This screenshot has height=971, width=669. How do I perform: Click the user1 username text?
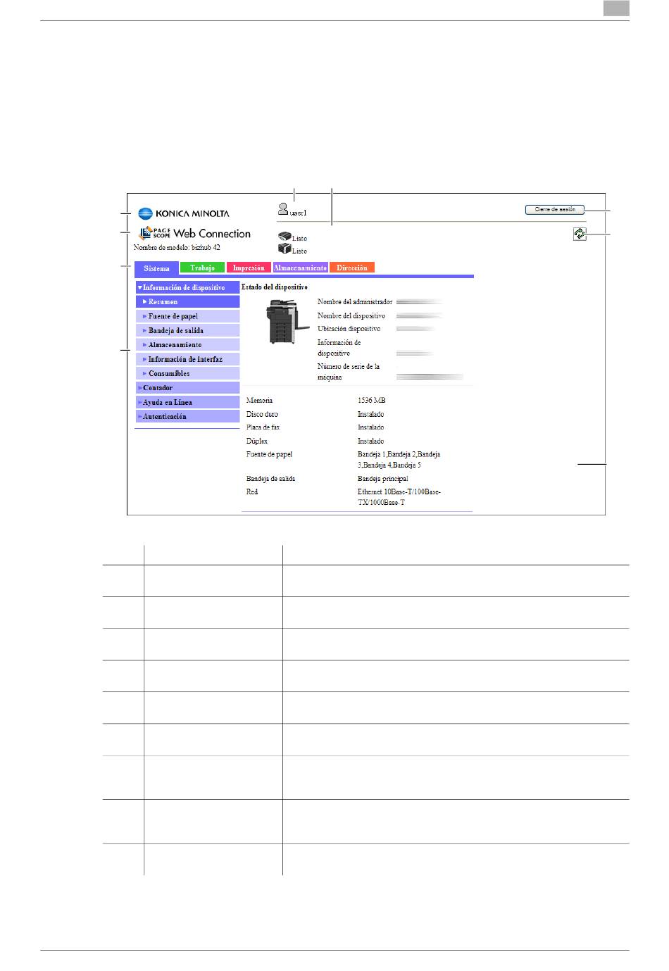(x=299, y=213)
